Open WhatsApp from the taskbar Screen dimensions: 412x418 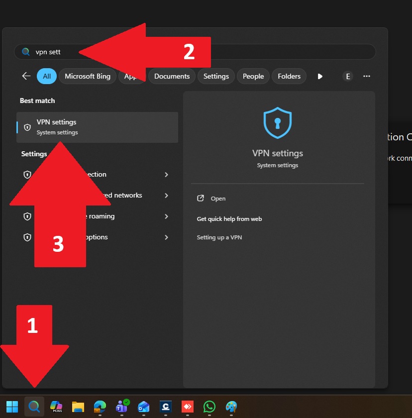209,407
